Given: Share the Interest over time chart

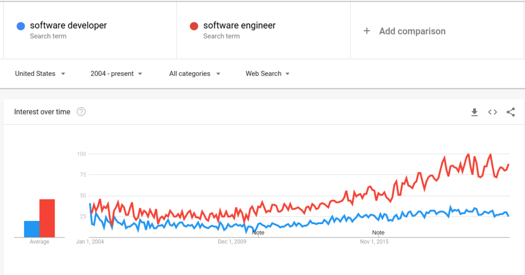Looking at the screenshot, I should tap(511, 112).
